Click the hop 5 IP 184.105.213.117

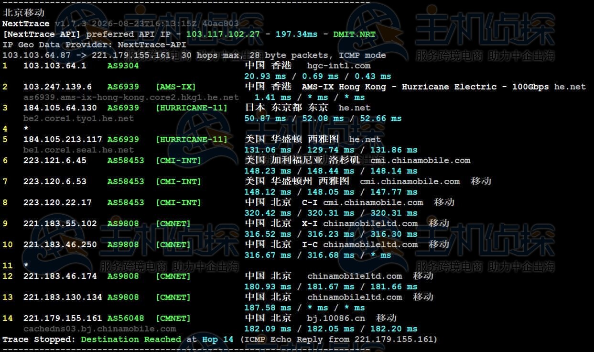pos(63,139)
